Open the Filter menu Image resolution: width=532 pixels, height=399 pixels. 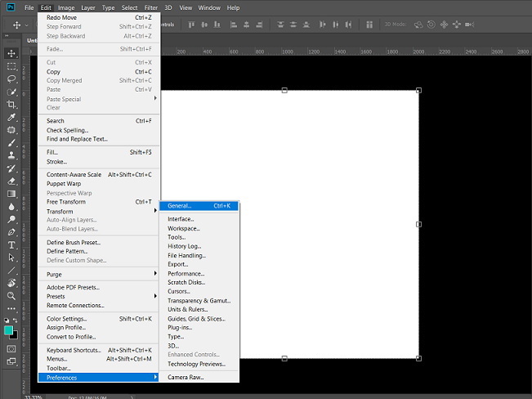coord(151,7)
